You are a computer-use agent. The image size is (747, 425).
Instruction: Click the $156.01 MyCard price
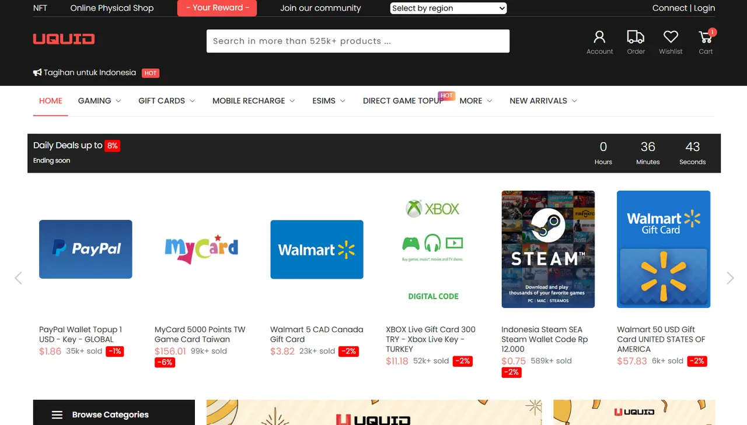[x=170, y=352]
